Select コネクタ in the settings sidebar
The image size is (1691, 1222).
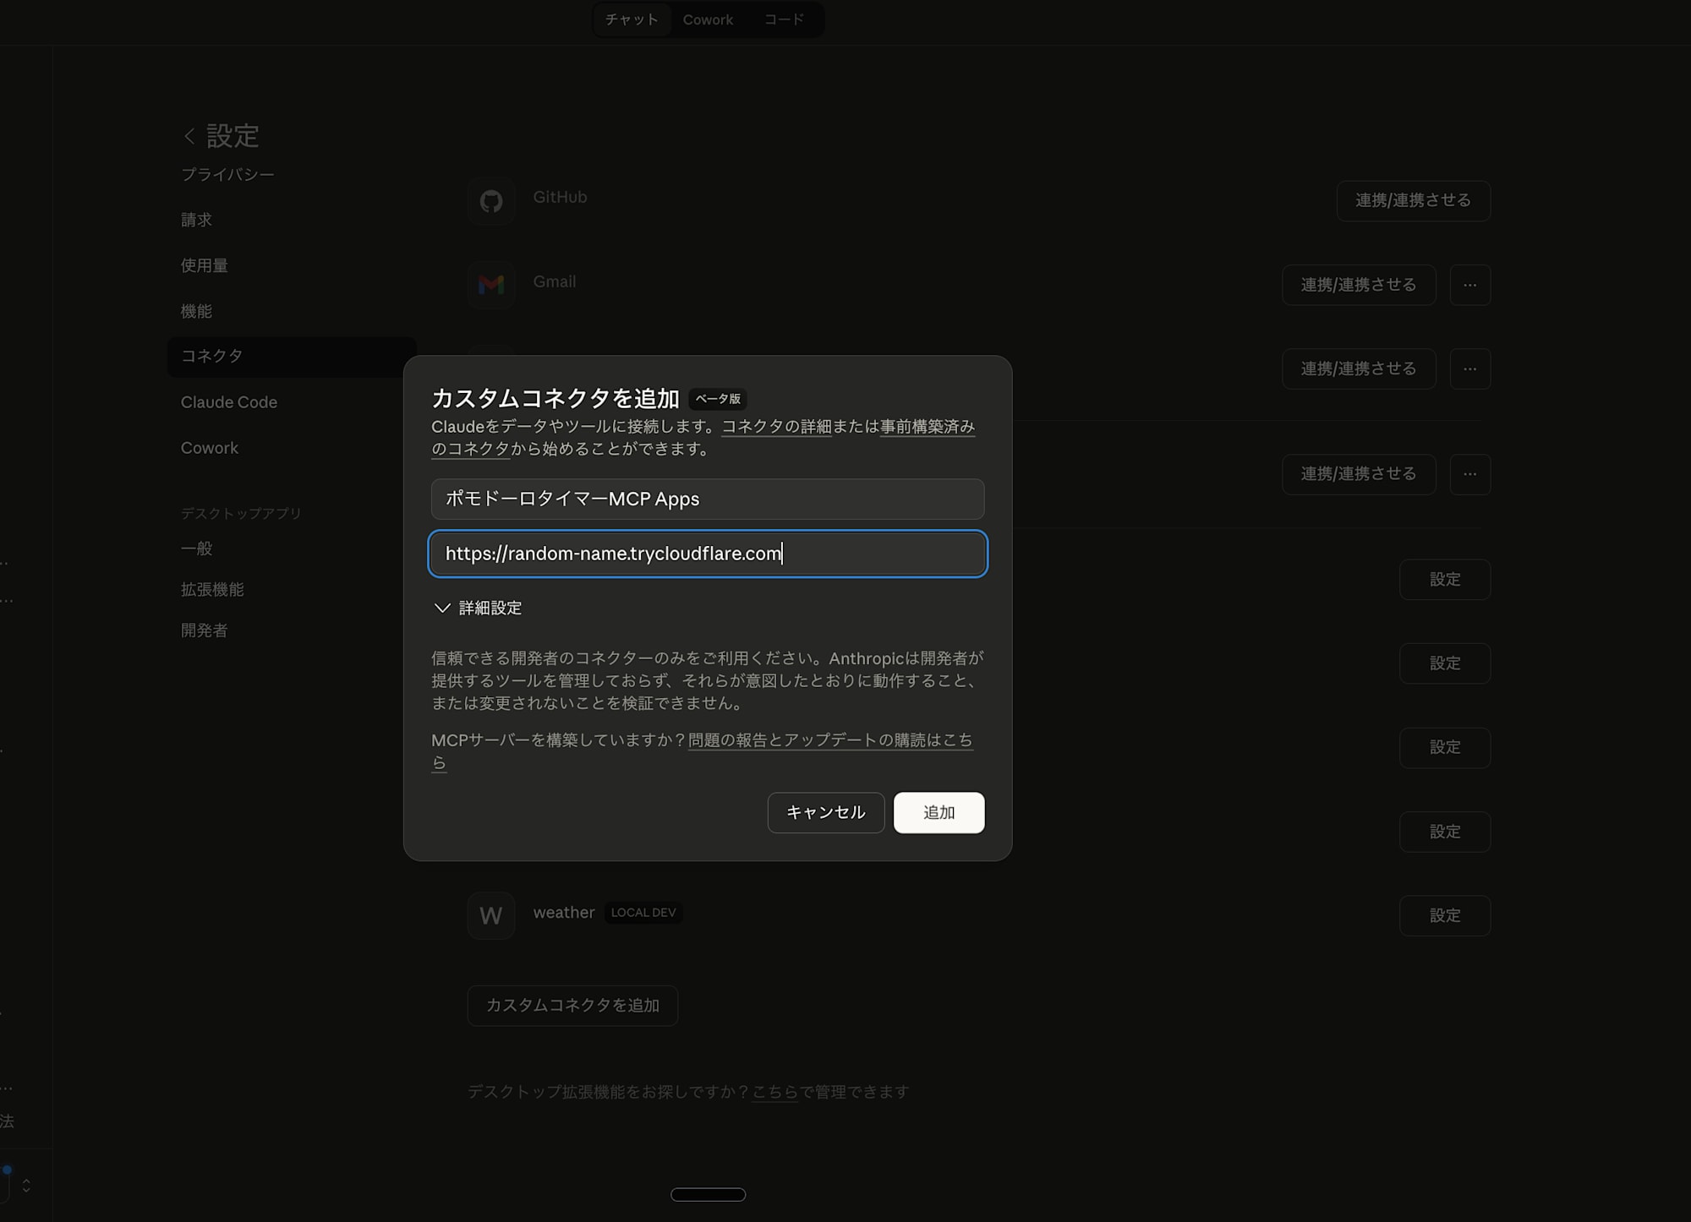210,357
